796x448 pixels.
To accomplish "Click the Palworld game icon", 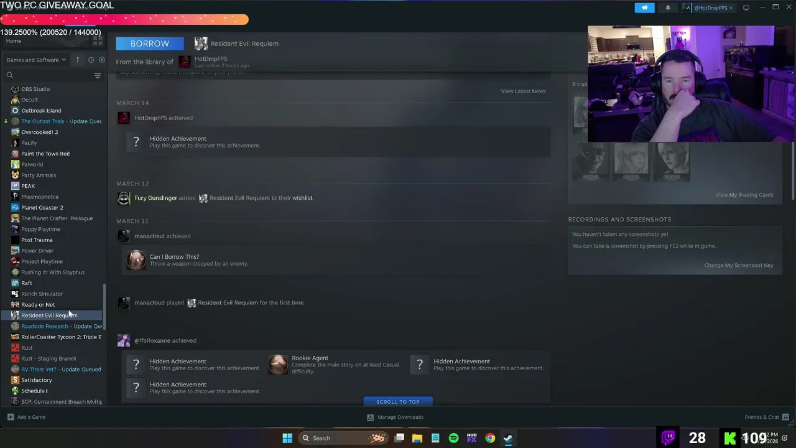I will point(15,164).
